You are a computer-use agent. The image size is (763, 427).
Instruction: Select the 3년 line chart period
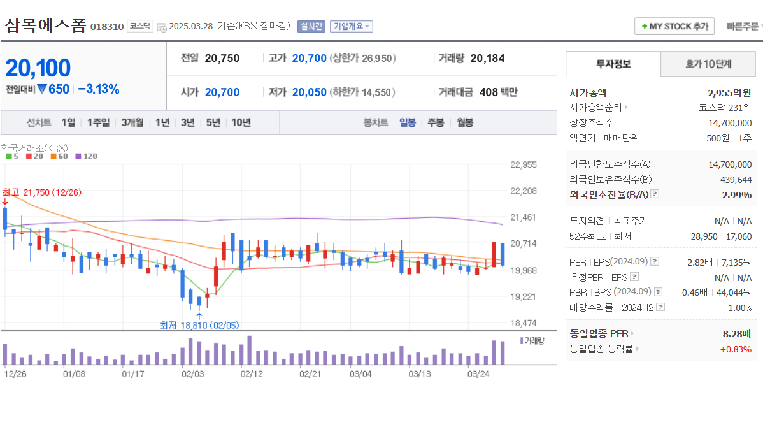pos(188,122)
